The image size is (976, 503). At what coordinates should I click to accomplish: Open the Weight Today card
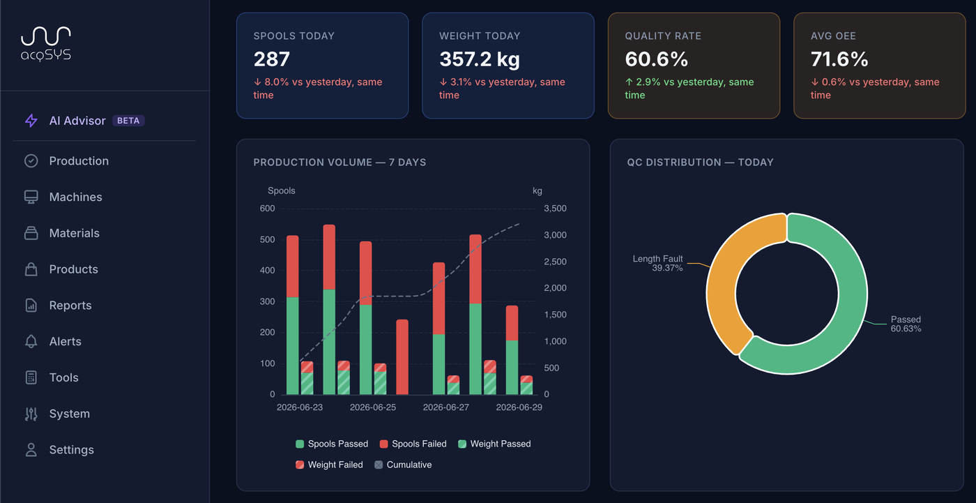tap(508, 66)
